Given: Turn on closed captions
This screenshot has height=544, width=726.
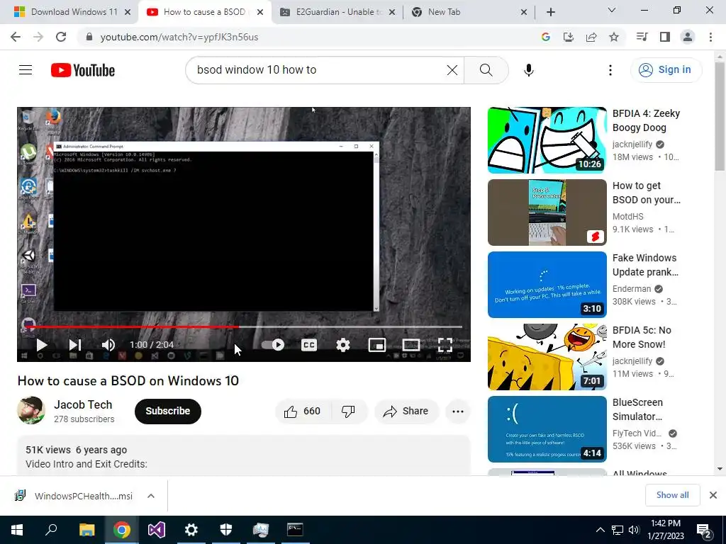Looking at the screenshot, I should pyautogui.click(x=309, y=345).
